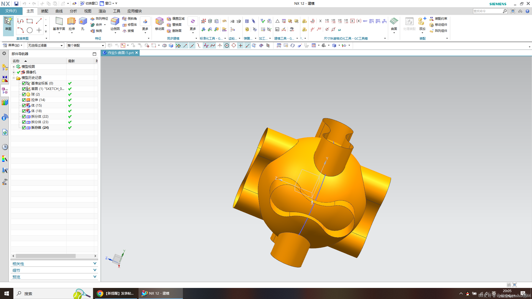
Task: Click the 查找命令 search field
Action: tap(488, 11)
